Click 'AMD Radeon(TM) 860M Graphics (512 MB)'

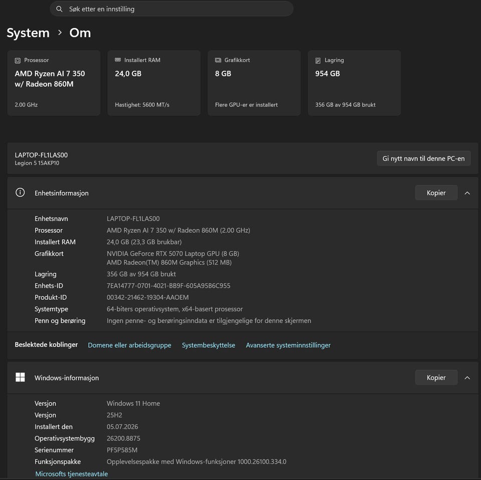169,262
